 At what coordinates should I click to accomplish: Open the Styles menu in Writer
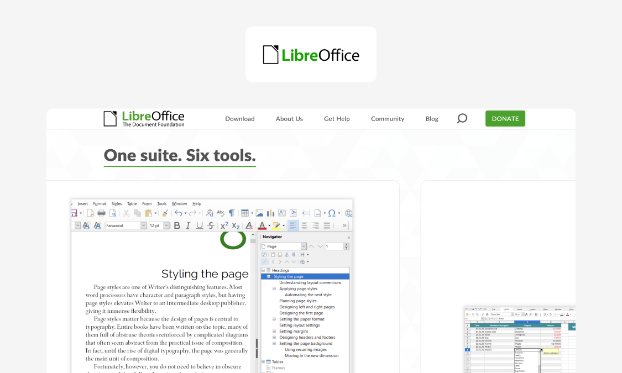click(117, 204)
